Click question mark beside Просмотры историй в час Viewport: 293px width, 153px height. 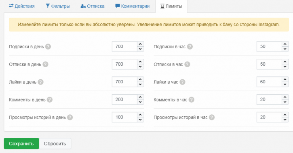point(212,118)
